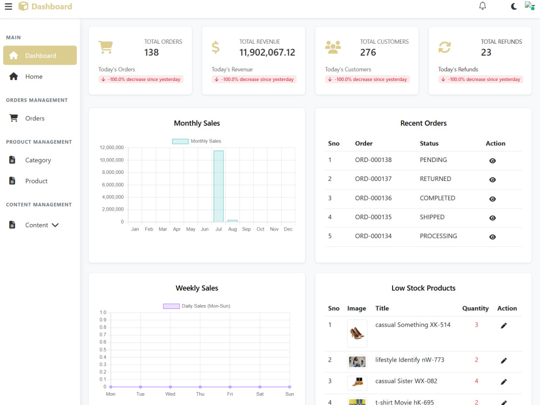Click Today's Revenue decrease badge
Screen dimensions: 540x405
point(254,79)
